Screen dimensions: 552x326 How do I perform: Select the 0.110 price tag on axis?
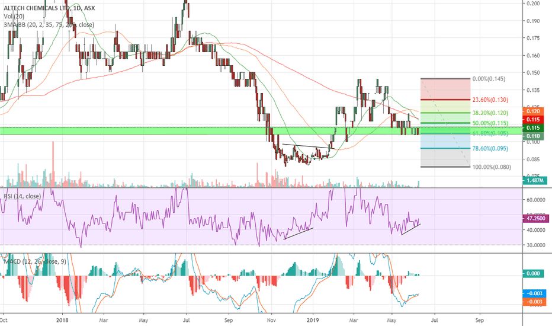point(533,136)
